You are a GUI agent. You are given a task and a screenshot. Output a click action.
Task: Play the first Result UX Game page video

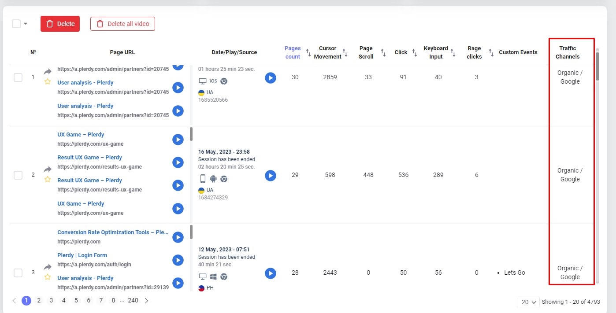(x=178, y=162)
